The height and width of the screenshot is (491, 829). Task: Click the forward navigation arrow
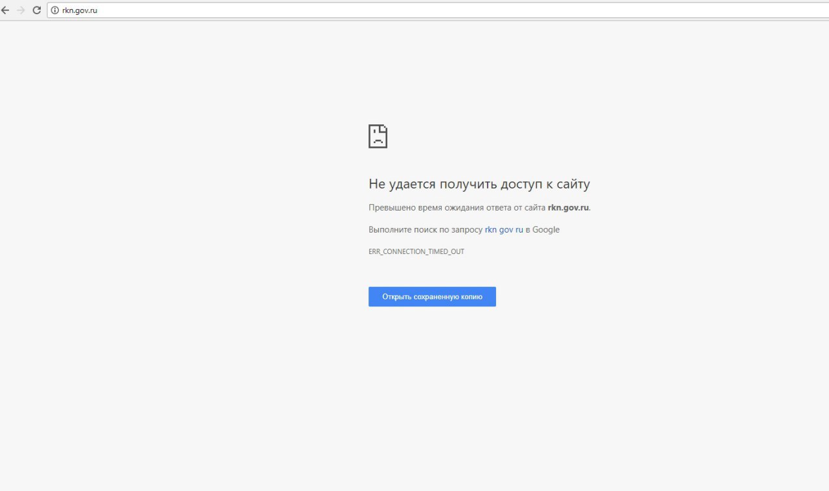[21, 10]
